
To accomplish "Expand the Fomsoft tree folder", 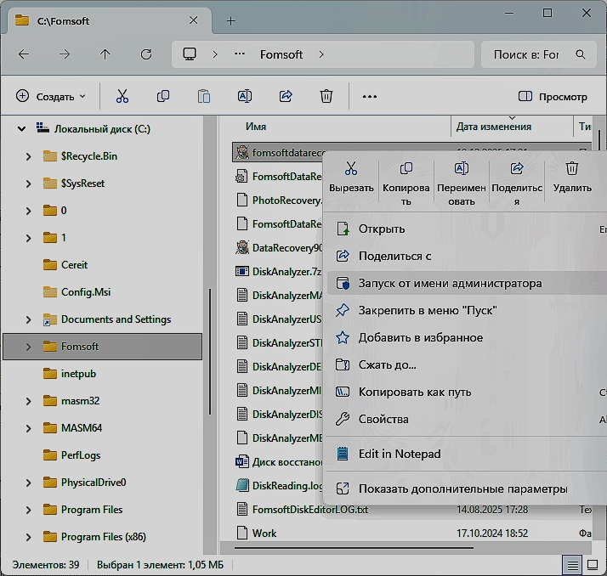I will pos(28,347).
